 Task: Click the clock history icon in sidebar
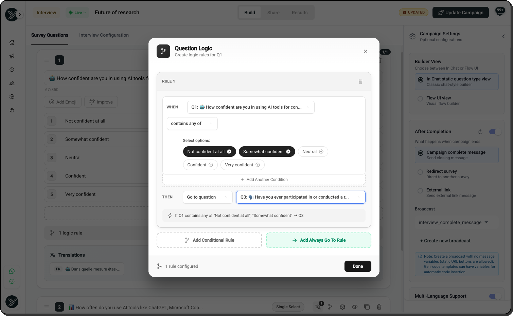click(x=12, y=70)
